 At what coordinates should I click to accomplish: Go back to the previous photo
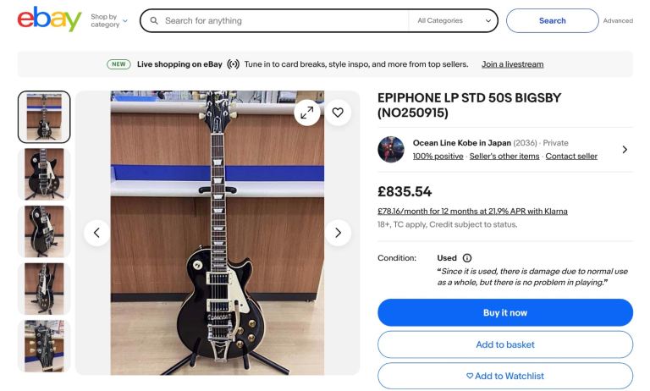click(96, 233)
